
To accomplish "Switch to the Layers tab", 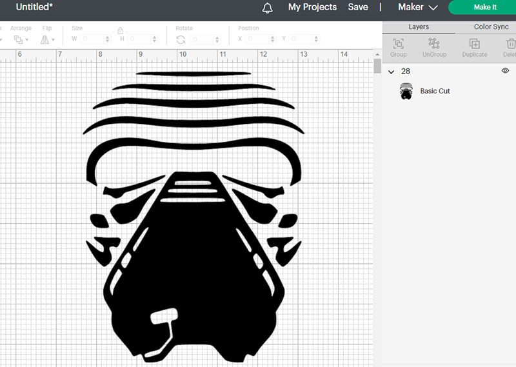I will pyautogui.click(x=419, y=26).
